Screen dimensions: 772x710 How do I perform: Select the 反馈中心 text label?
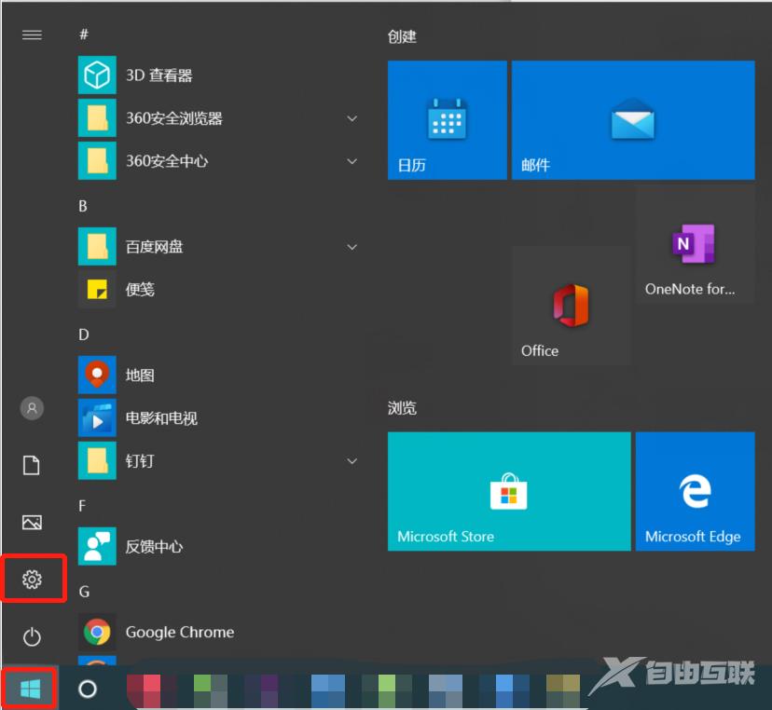(x=154, y=547)
